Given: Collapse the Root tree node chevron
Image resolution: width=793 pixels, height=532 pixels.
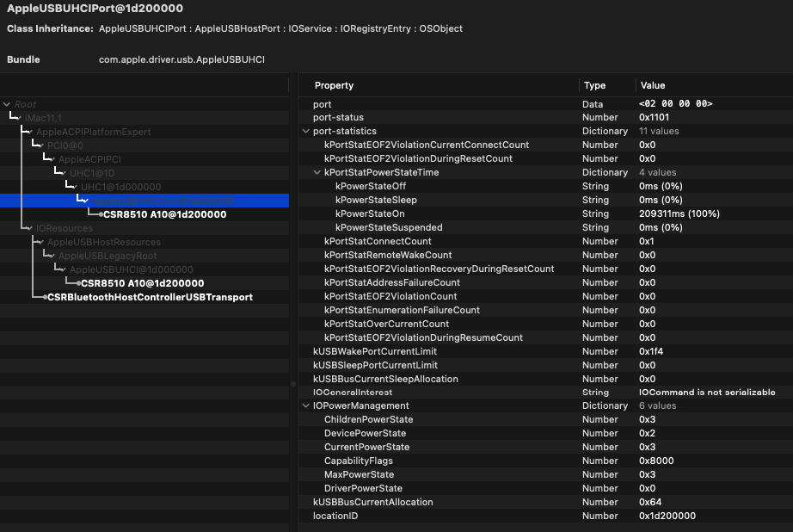Looking at the screenshot, I should pos(7,104).
